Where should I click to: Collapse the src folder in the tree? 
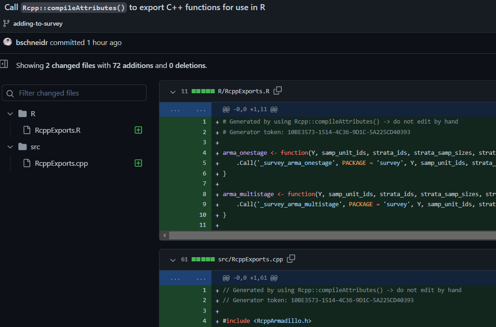10,147
